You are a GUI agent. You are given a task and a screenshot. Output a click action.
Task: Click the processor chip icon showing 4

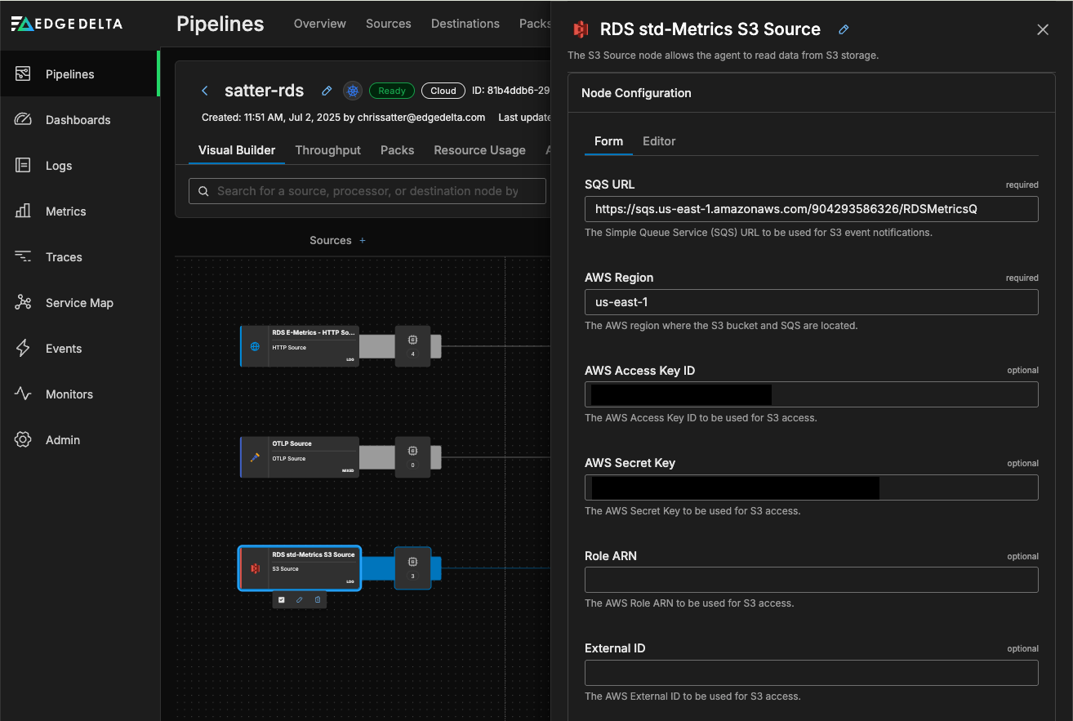pos(412,341)
